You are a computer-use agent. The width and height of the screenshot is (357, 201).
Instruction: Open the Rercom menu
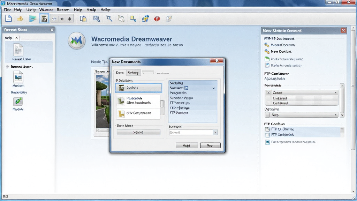coord(63,10)
